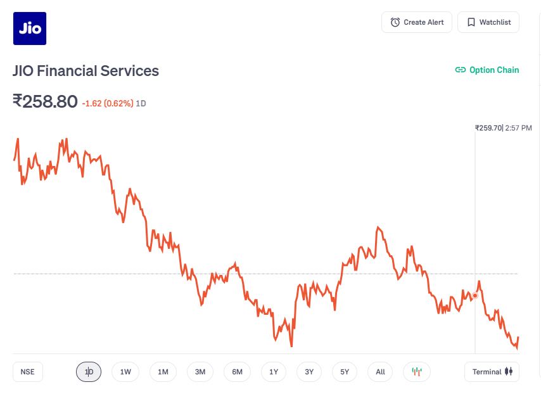Click the ₹258.80 current price

45,101
